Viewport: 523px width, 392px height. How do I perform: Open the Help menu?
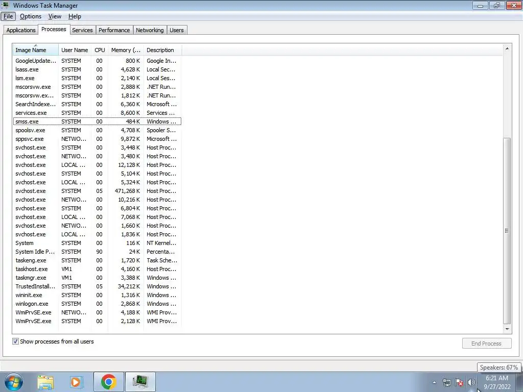click(x=75, y=16)
